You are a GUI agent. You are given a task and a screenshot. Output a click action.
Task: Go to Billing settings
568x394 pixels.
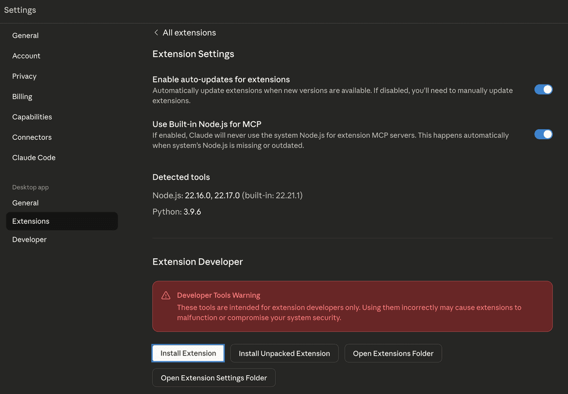click(22, 97)
